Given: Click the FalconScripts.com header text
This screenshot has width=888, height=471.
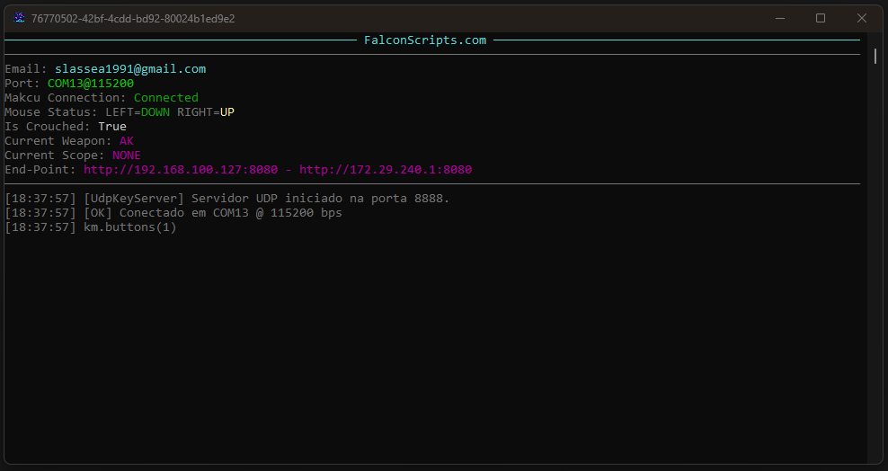Looking at the screenshot, I should pos(425,40).
